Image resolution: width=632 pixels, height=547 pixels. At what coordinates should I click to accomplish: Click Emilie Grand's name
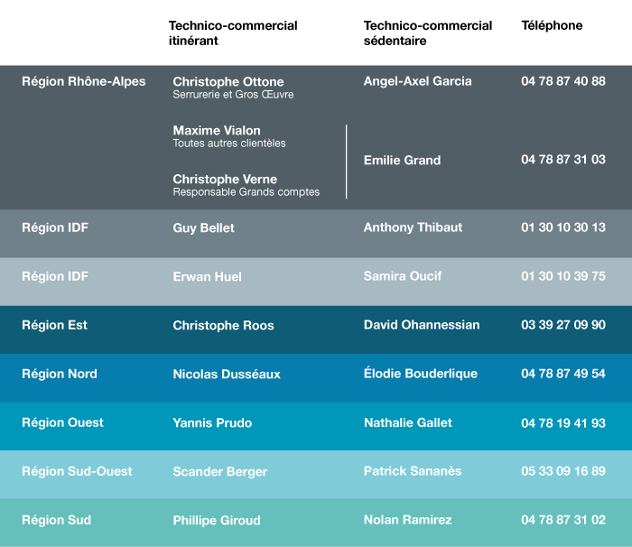click(x=402, y=160)
